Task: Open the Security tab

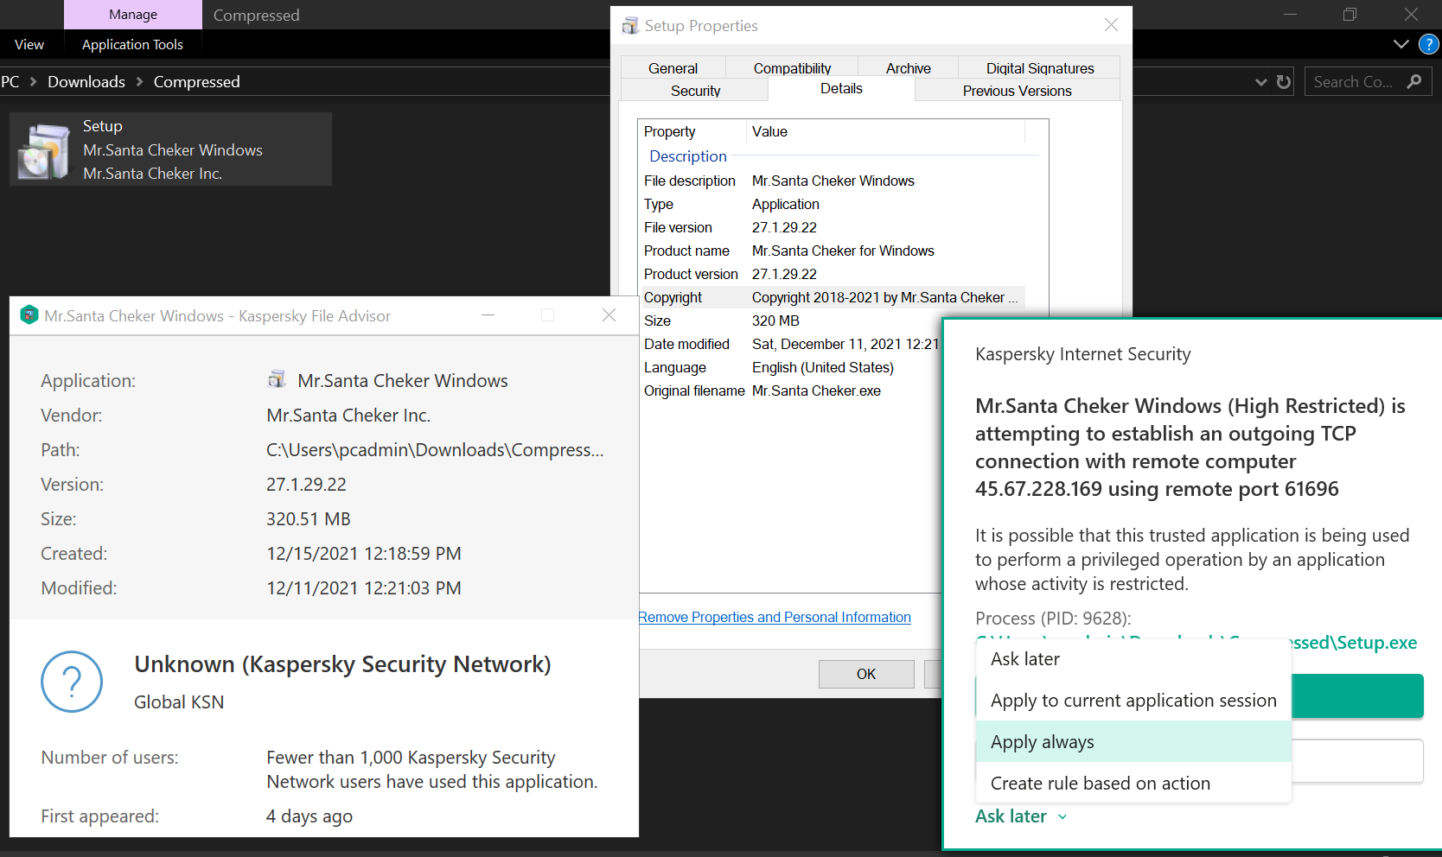Action: pos(695,91)
